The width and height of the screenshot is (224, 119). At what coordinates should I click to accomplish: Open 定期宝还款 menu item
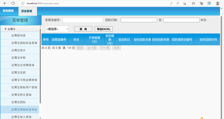(x=20, y=73)
